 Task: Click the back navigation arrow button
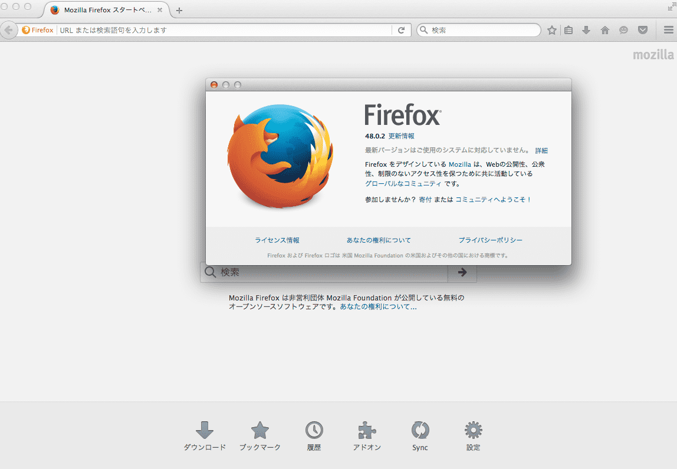point(8,30)
